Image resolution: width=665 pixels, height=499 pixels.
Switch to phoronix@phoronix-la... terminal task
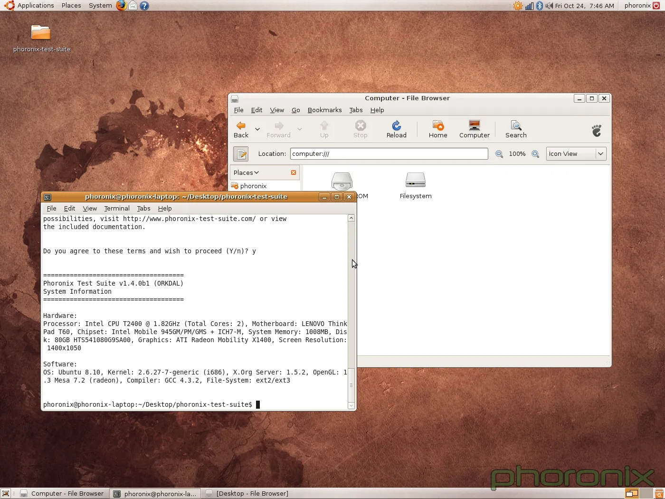click(155, 493)
